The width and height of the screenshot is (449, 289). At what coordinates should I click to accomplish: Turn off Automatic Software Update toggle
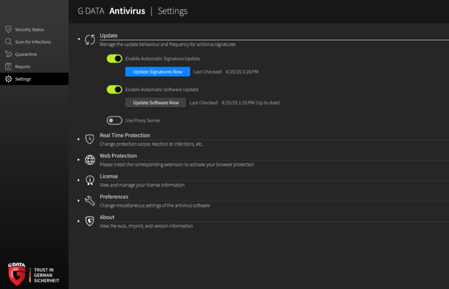(114, 89)
